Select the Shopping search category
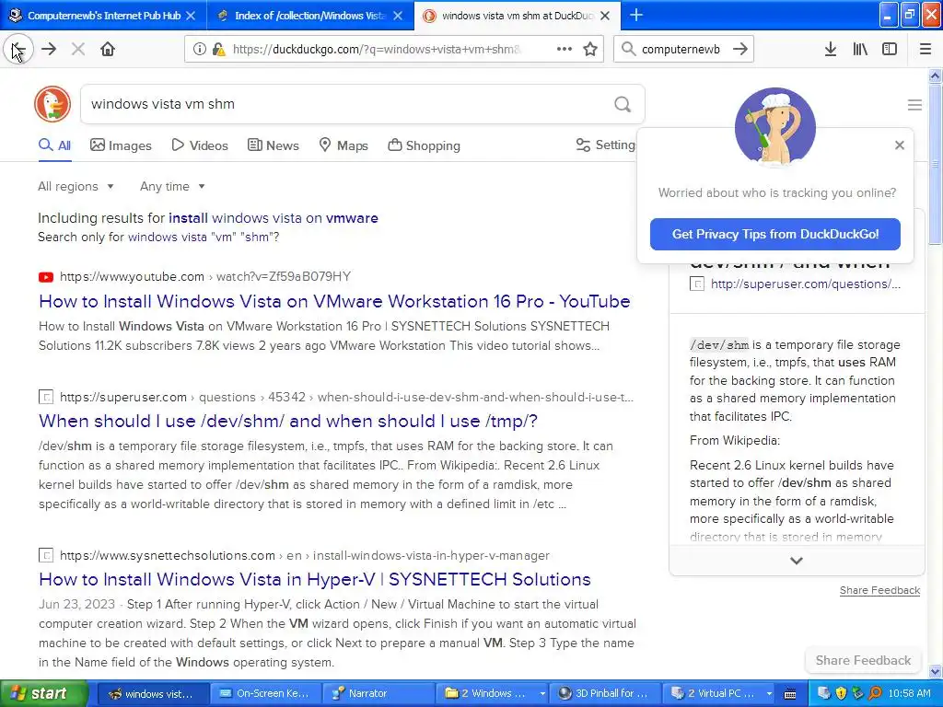The image size is (943, 707). (x=424, y=145)
